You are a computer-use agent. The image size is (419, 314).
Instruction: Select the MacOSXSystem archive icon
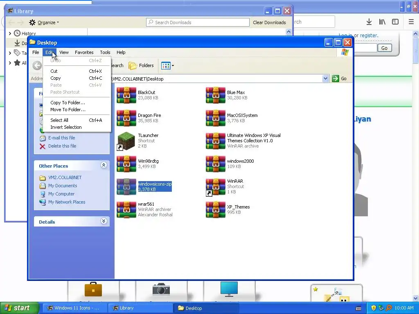point(216,118)
